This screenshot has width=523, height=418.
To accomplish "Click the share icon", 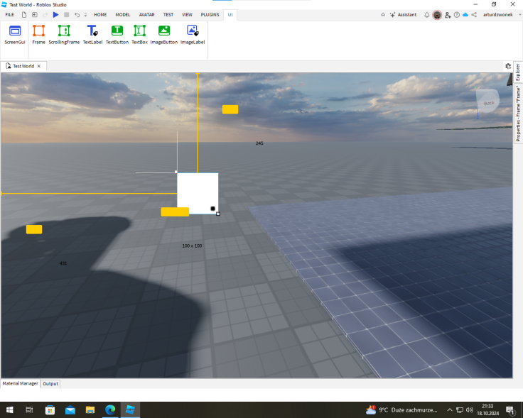I will click(474, 15).
